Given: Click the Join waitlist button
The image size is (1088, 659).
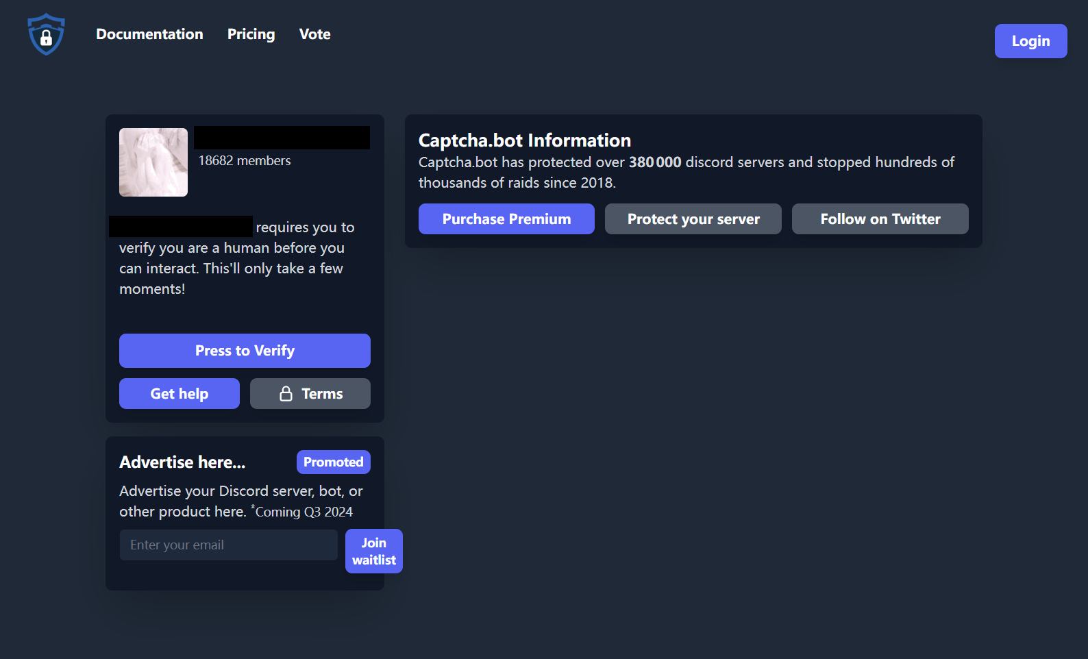Looking at the screenshot, I should [x=374, y=551].
